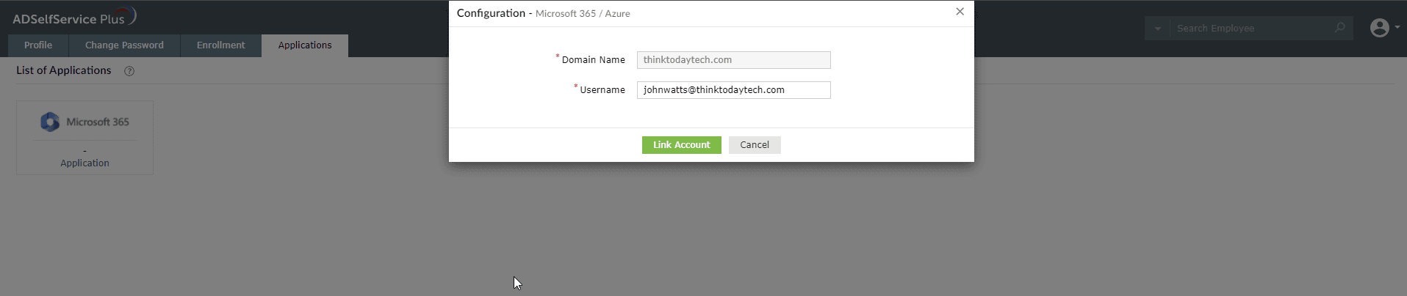This screenshot has width=1407, height=296.
Task: Select the Applications tab
Action: tap(305, 45)
